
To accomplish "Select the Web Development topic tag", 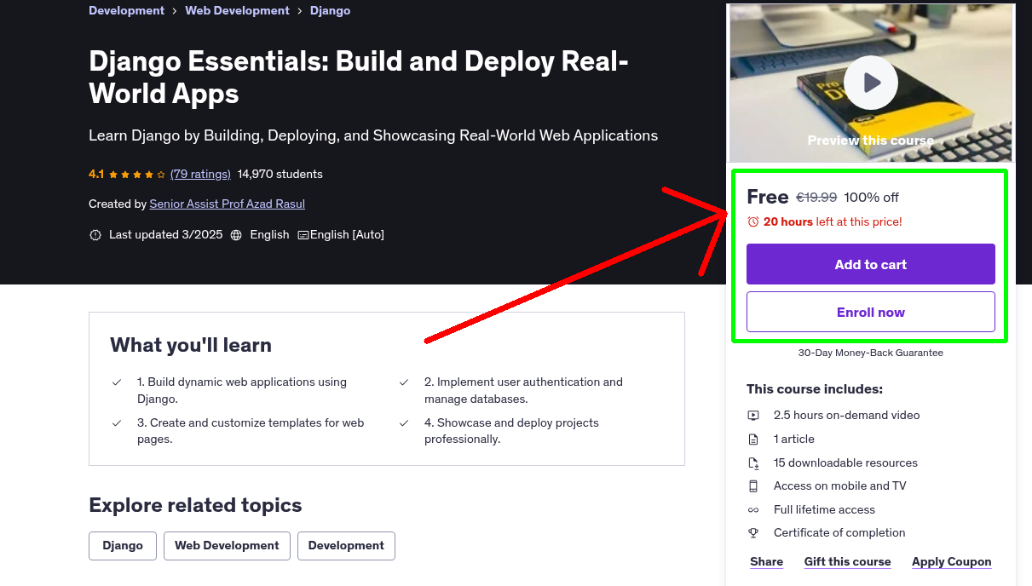I will 227,546.
